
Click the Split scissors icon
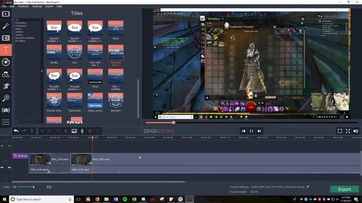(x=42, y=131)
